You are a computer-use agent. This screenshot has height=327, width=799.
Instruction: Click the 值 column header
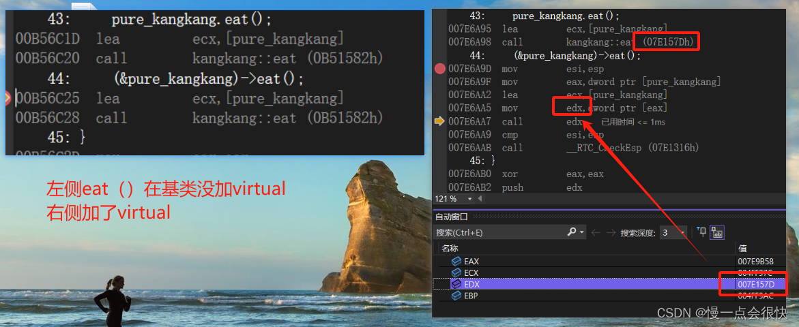(742, 249)
